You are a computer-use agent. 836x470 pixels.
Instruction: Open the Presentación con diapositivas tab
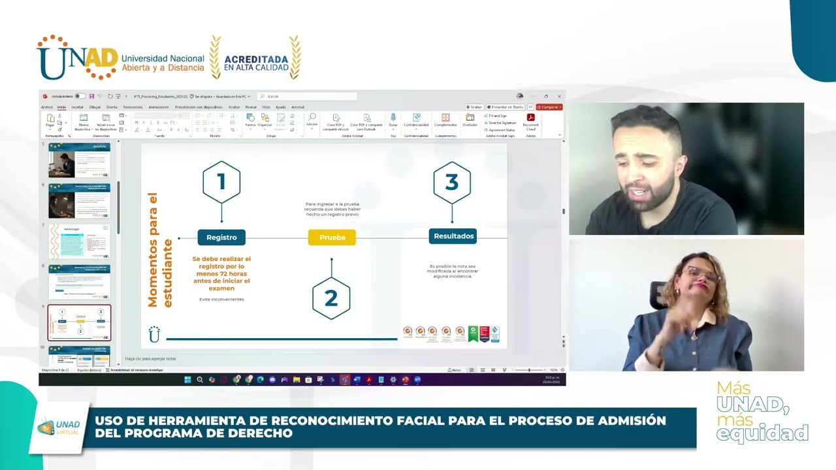(x=199, y=107)
